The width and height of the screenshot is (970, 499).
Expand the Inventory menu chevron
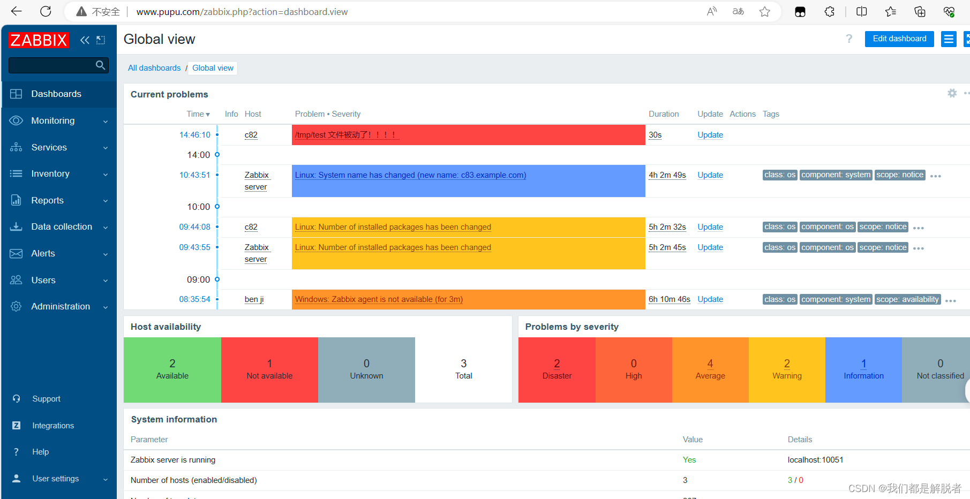(106, 175)
